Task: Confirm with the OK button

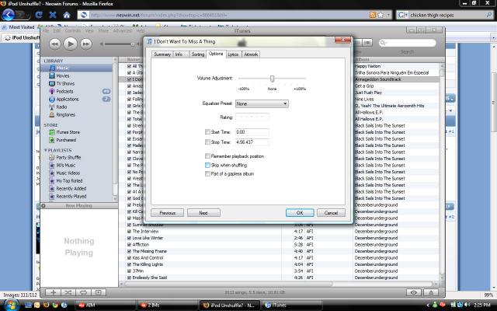Action: (300, 213)
